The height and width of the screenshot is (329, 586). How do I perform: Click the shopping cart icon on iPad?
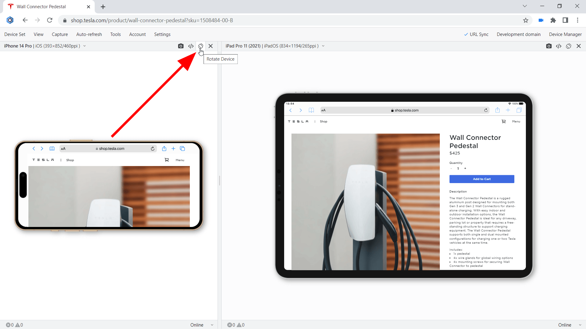(504, 122)
